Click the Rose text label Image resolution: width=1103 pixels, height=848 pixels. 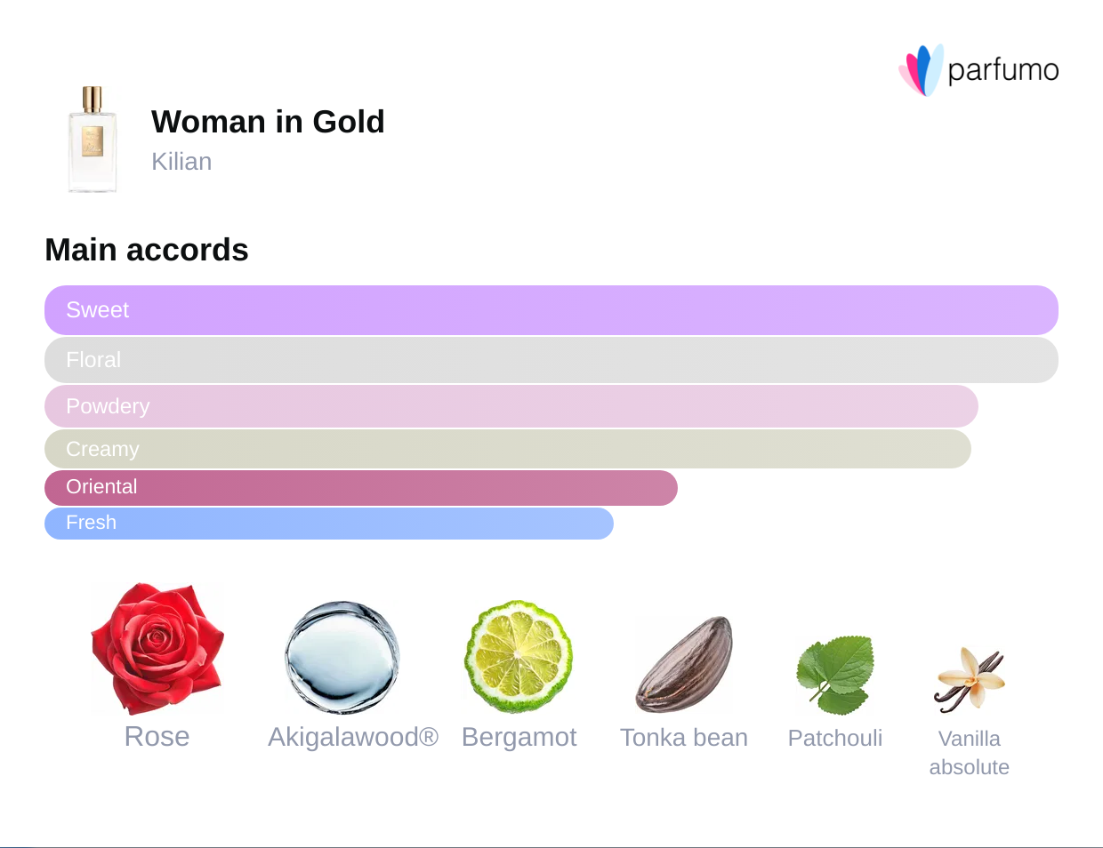[x=157, y=737]
